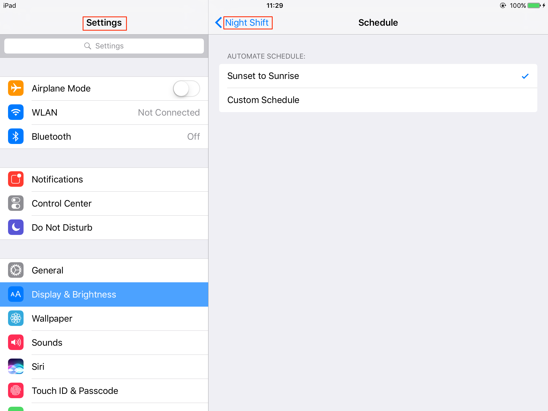The width and height of the screenshot is (548, 411).
Task: Tap the rotation lock status icon
Action: [503, 5]
